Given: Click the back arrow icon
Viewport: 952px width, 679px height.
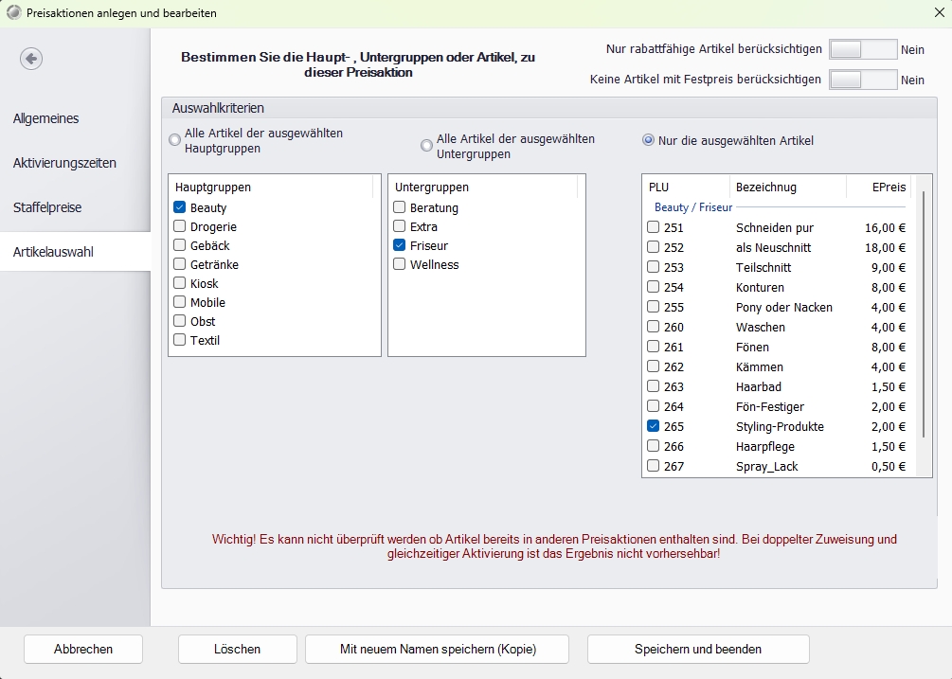Looking at the screenshot, I should (31, 59).
